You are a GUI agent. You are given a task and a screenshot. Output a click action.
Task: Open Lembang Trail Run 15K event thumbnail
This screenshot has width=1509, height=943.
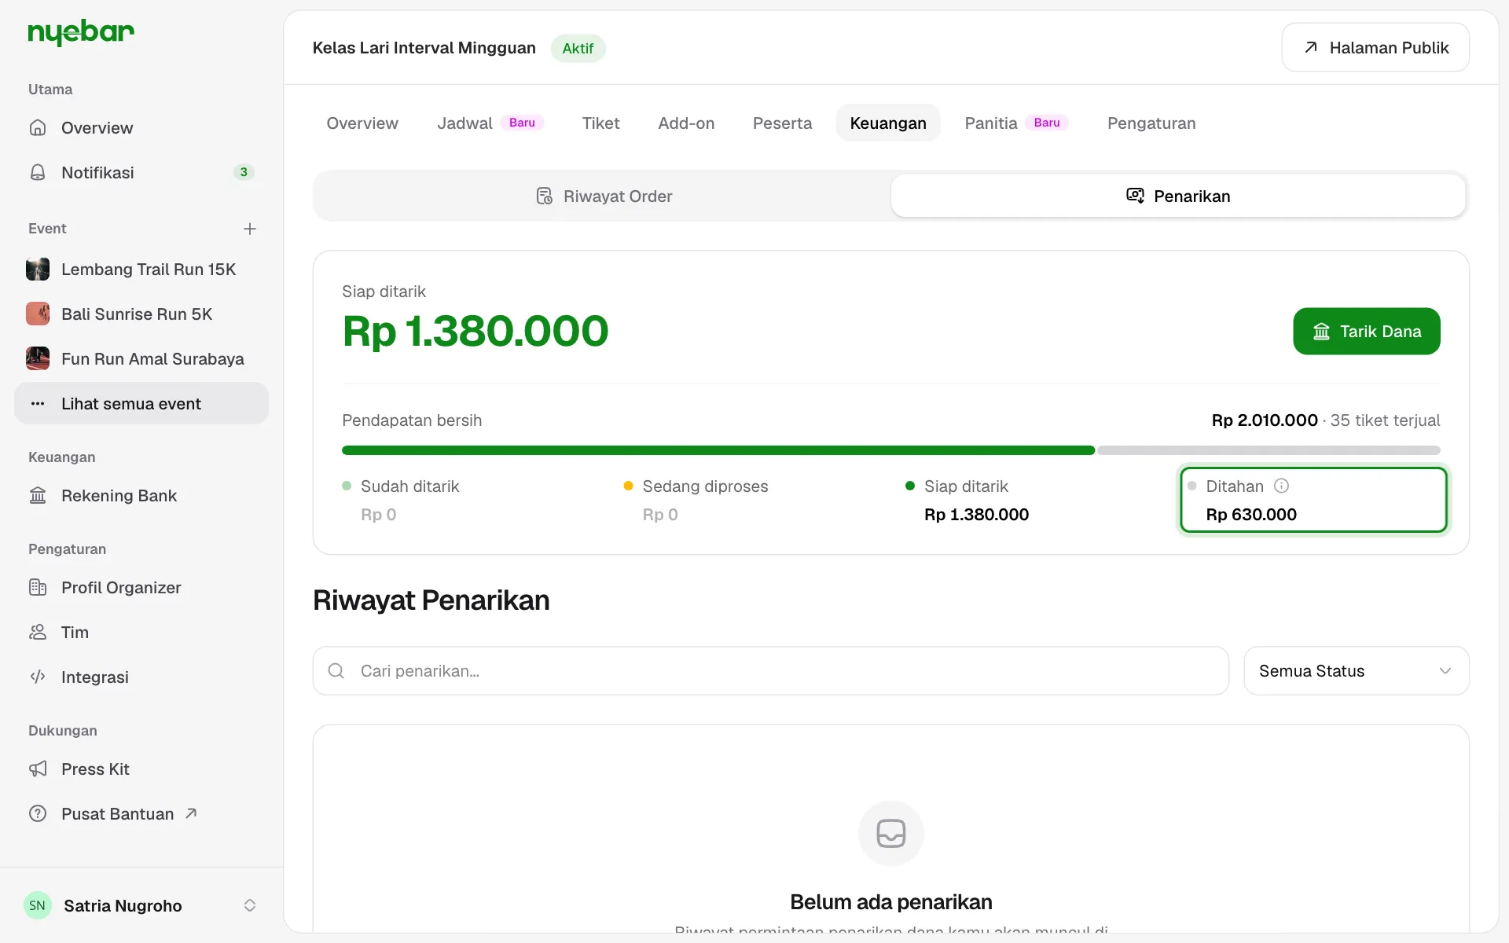point(38,270)
